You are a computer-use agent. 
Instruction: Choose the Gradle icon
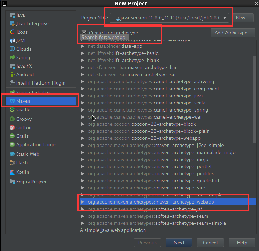click(x=12, y=109)
